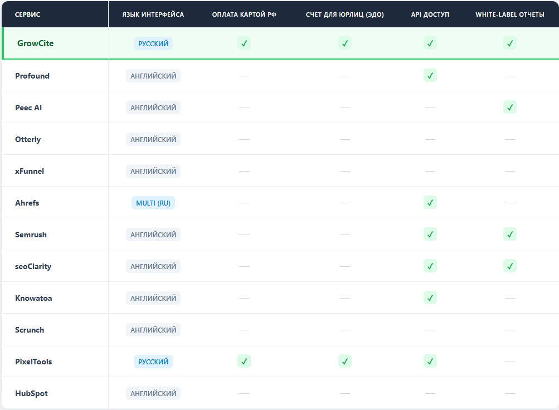Click the СЧЕТ ДЛЯ ЮРЛИЦ (ЭДО) header
Screen dimensions: 559x410
(345, 14)
